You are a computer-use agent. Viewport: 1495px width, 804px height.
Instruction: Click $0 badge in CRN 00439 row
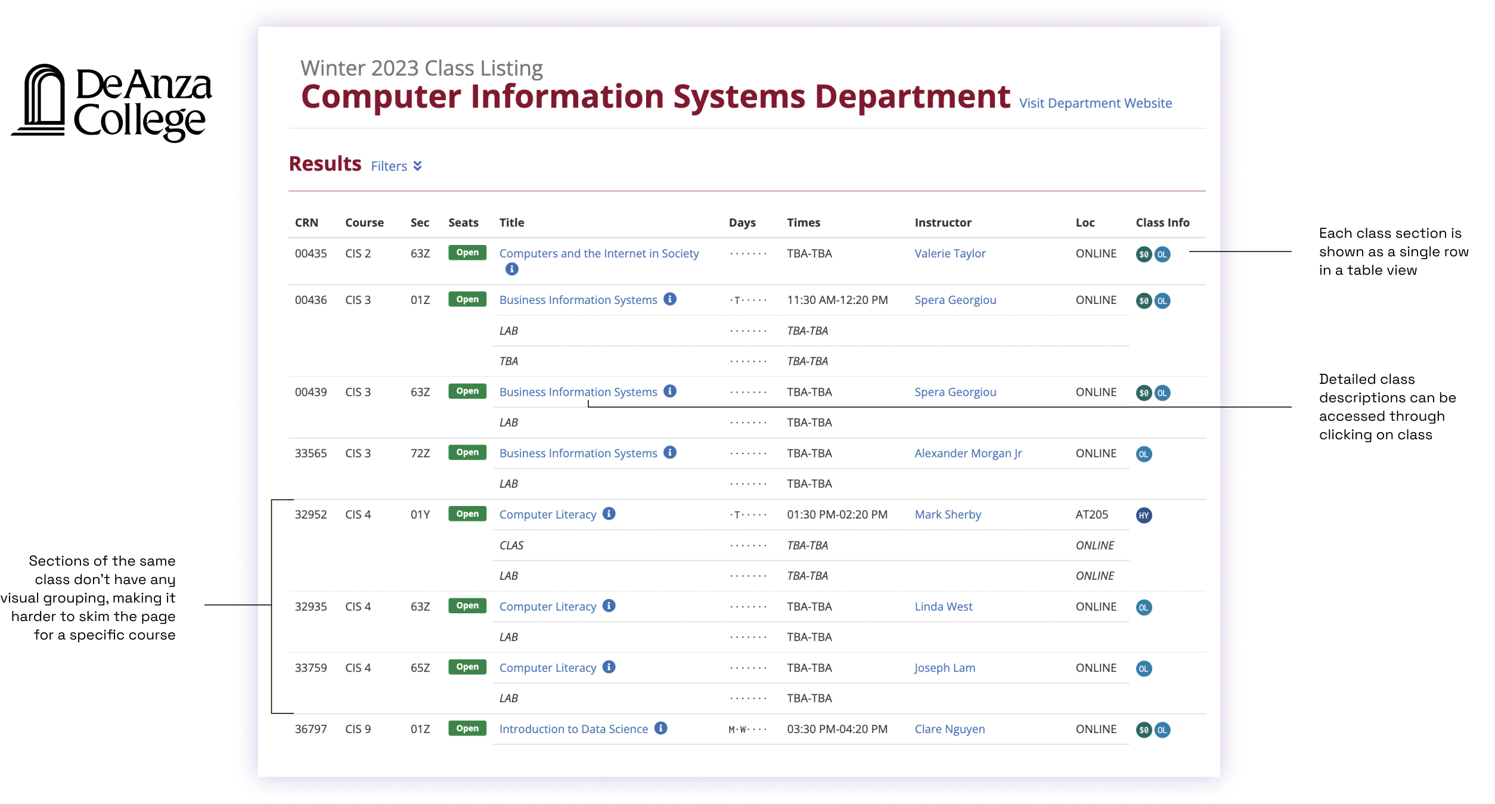(1143, 393)
